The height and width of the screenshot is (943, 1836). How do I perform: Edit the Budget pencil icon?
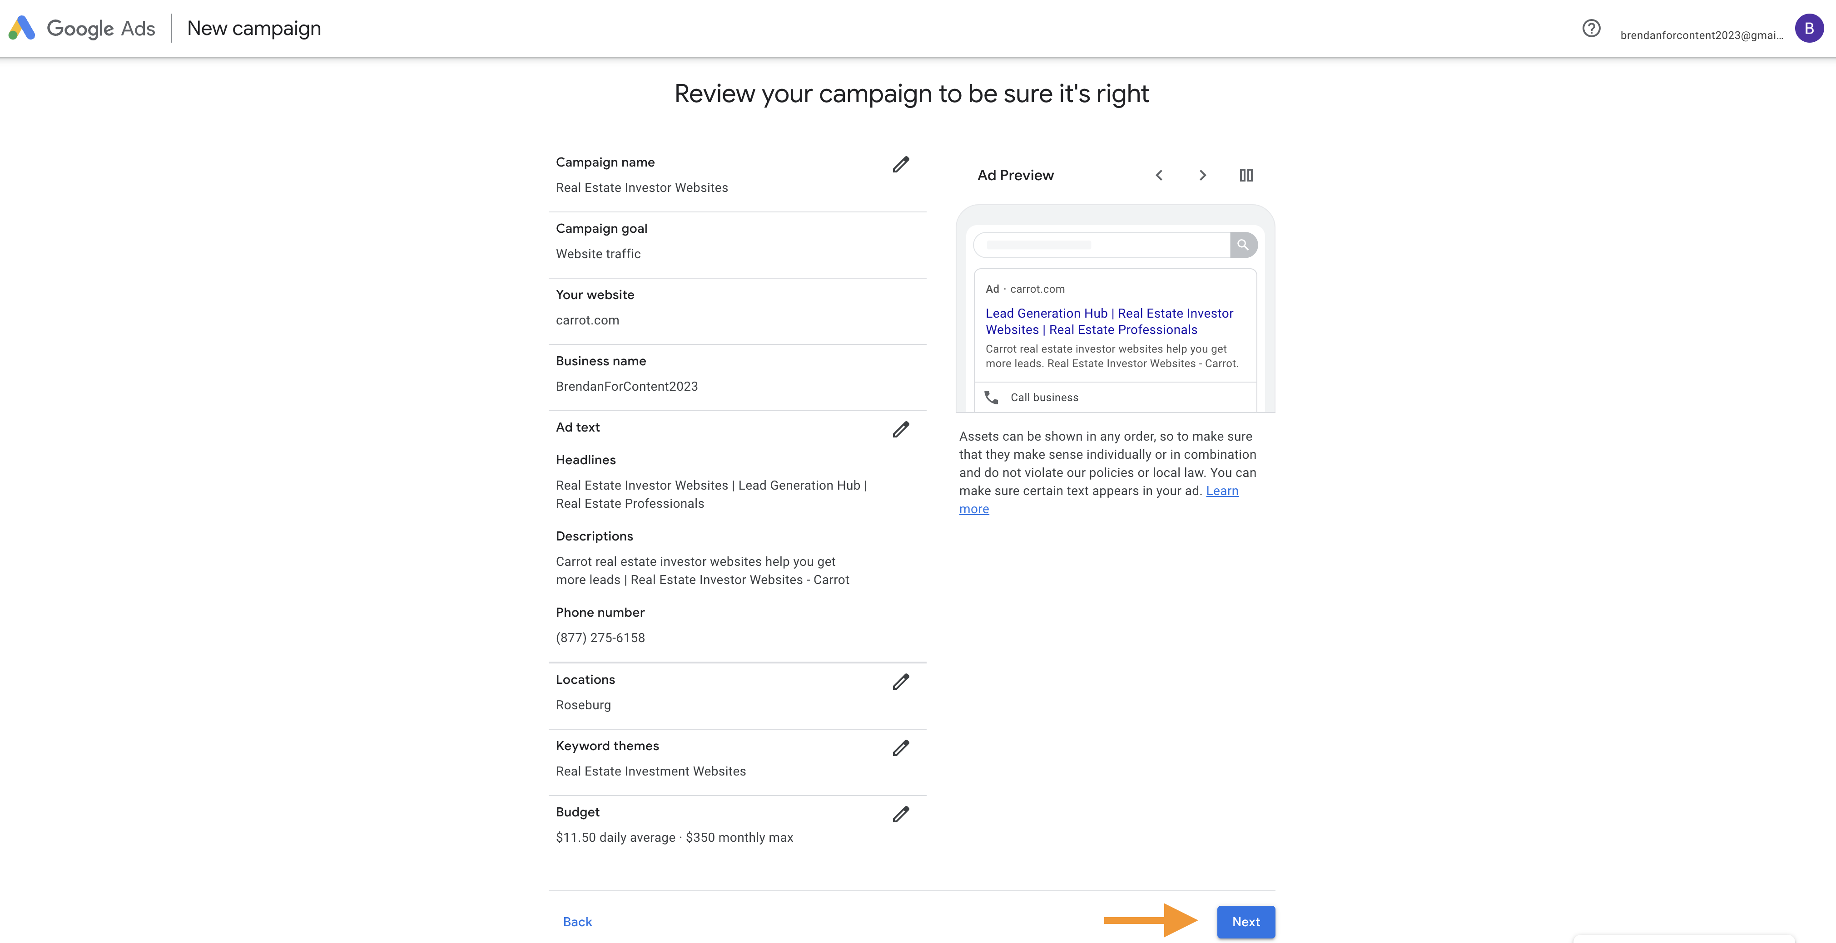[901, 814]
